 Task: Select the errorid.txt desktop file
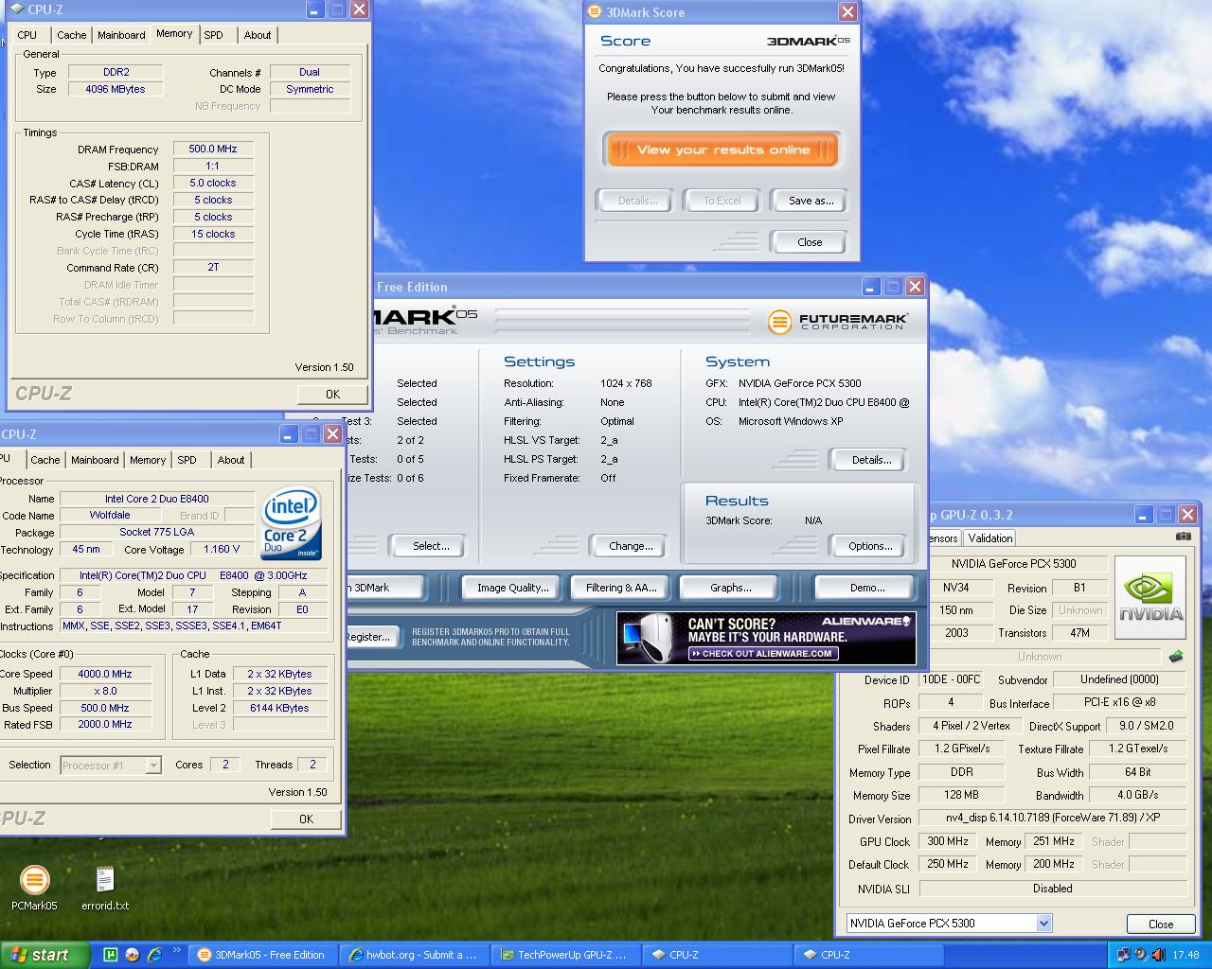pyautogui.click(x=105, y=888)
